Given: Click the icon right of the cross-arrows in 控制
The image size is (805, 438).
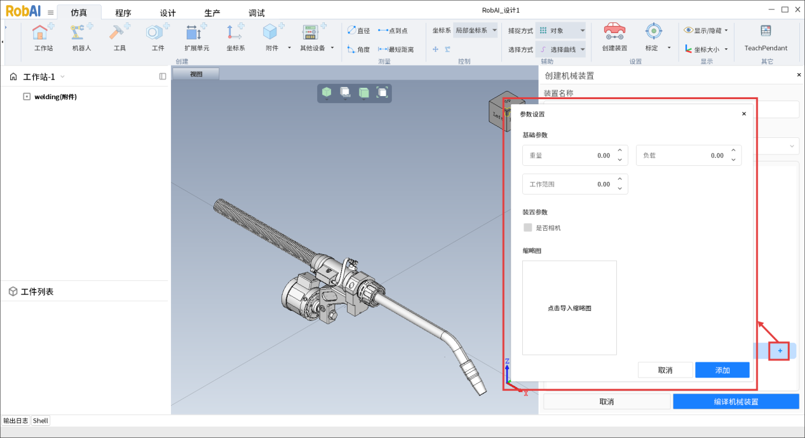Looking at the screenshot, I should 447,49.
